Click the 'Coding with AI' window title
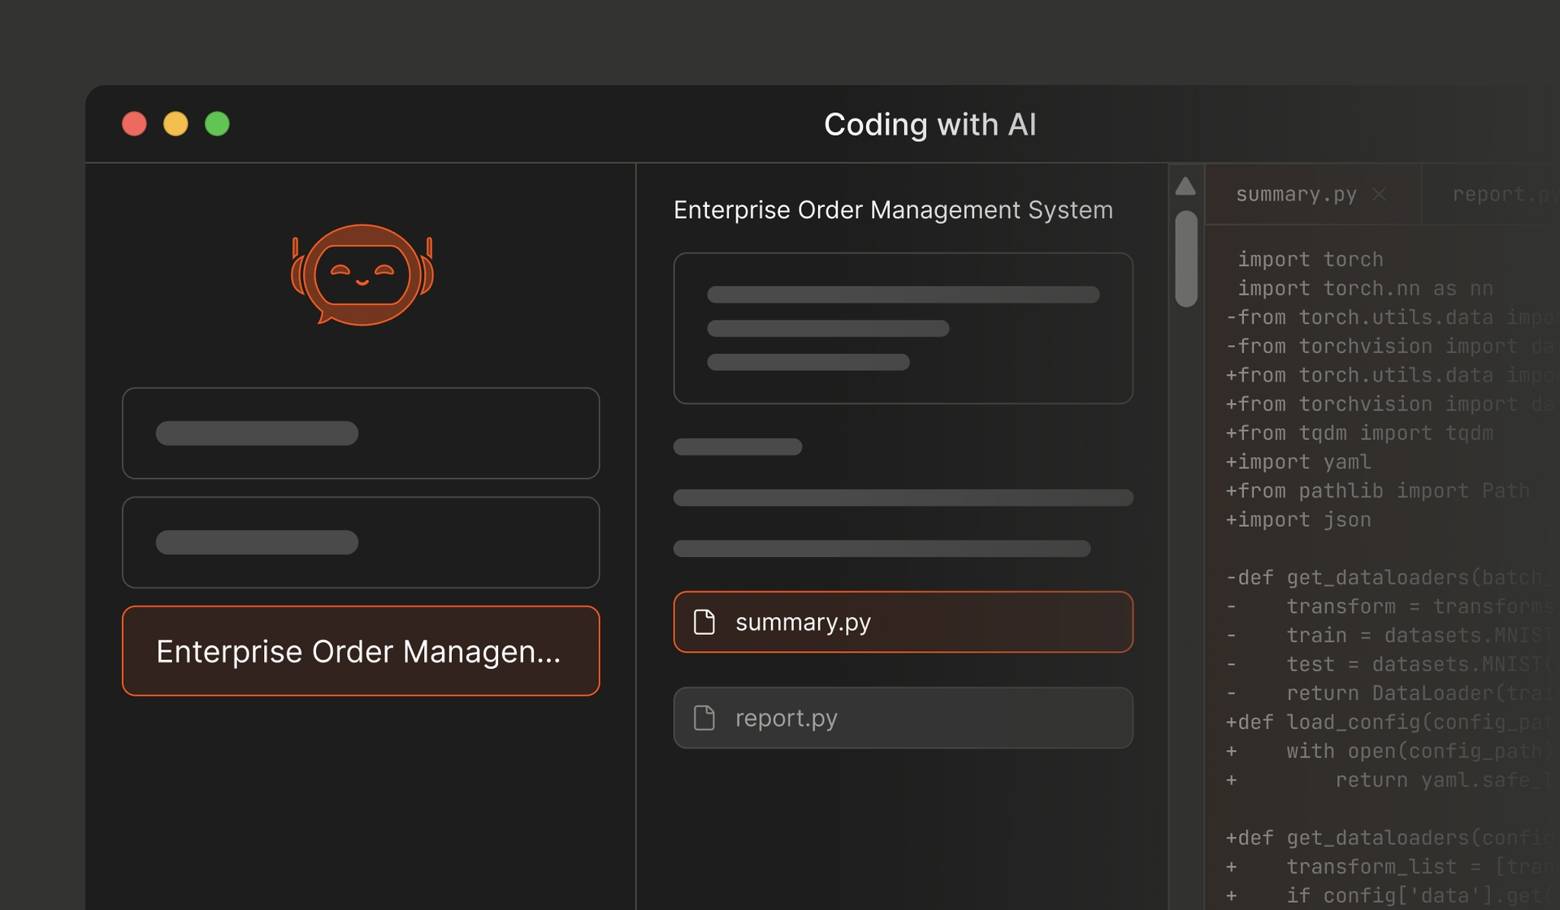This screenshot has width=1560, height=910. pyautogui.click(x=929, y=123)
